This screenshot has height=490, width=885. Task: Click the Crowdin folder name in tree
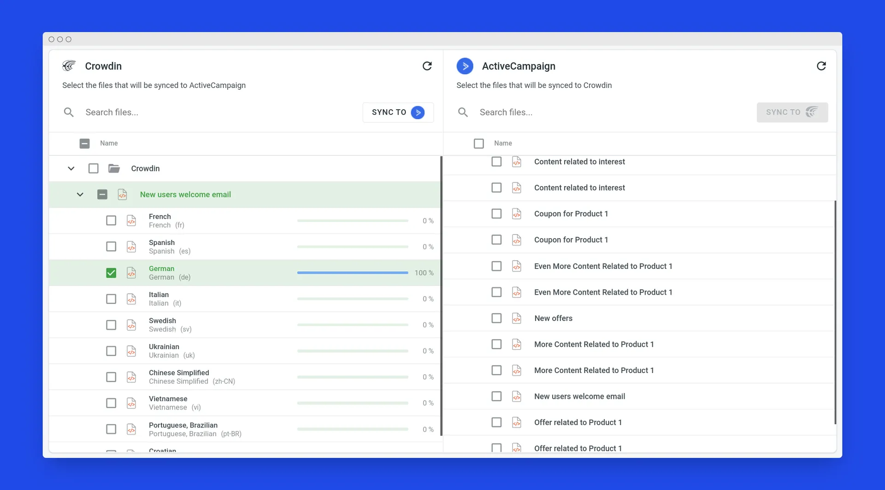[x=145, y=168]
